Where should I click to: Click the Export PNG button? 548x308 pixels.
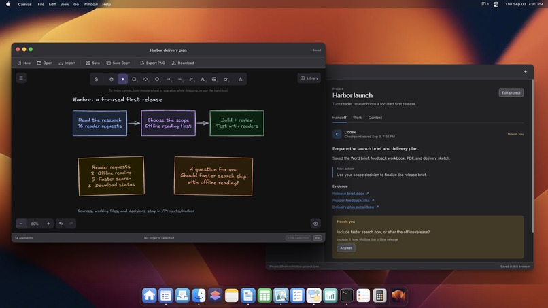click(x=152, y=63)
